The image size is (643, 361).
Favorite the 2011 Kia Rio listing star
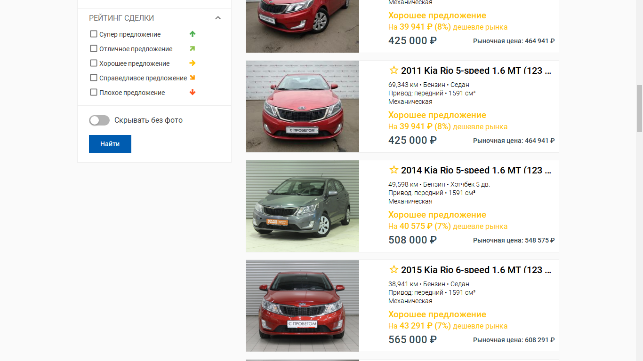click(394, 71)
